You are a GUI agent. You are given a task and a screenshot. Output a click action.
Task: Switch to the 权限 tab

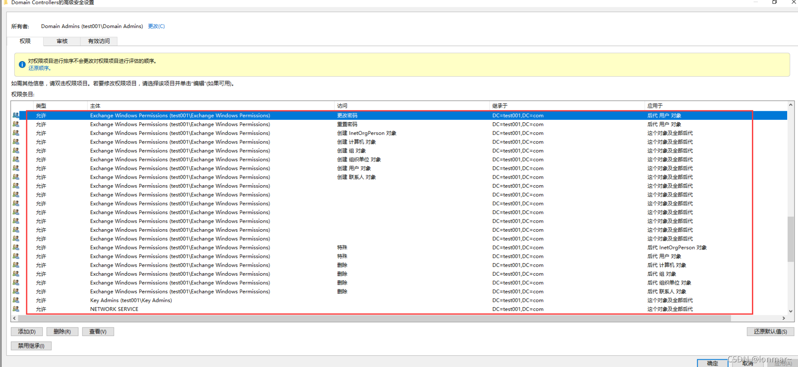25,41
